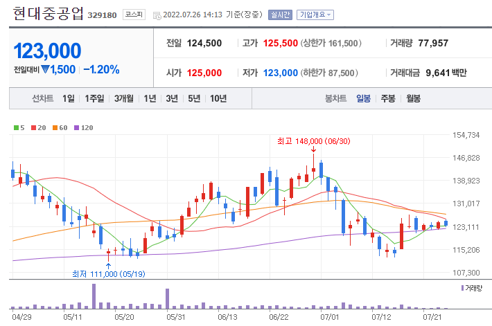This screenshot has width=492, height=326.
Task: Click the purple 120-day moving average swatch
Action: (x=76, y=127)
